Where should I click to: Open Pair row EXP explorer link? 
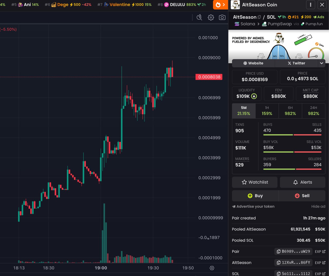(320, 252)
